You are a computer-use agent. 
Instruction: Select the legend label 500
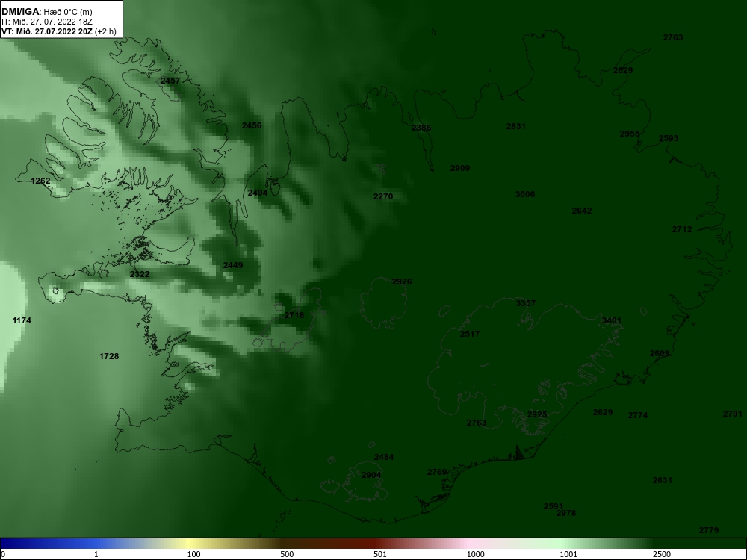[x=288, y=554]
